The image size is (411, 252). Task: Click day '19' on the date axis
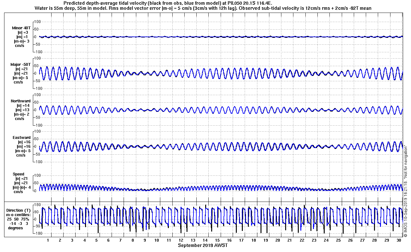point(266,240)
